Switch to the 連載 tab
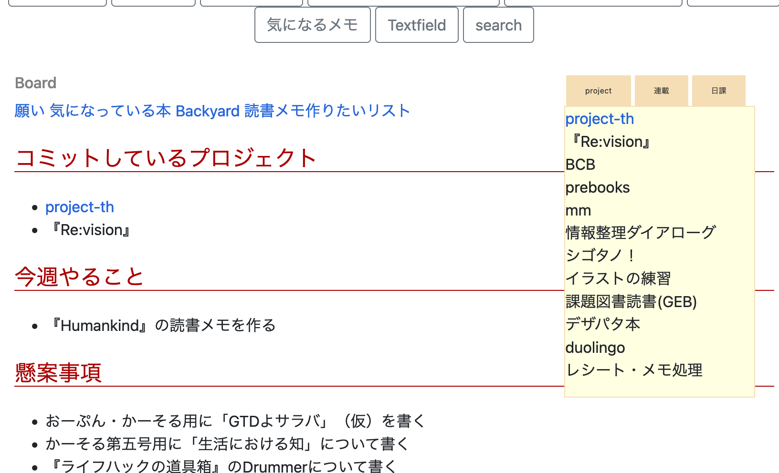This screenshot has height=473, width=779. (662, 91)
